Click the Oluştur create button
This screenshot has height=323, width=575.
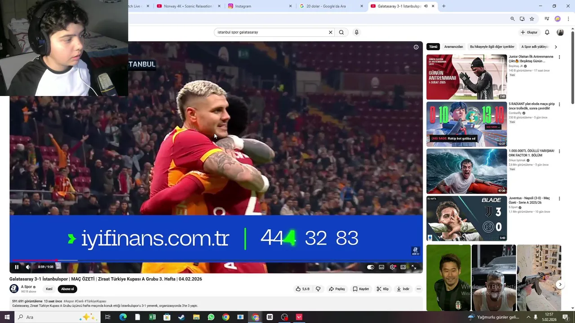coord(529,32)
